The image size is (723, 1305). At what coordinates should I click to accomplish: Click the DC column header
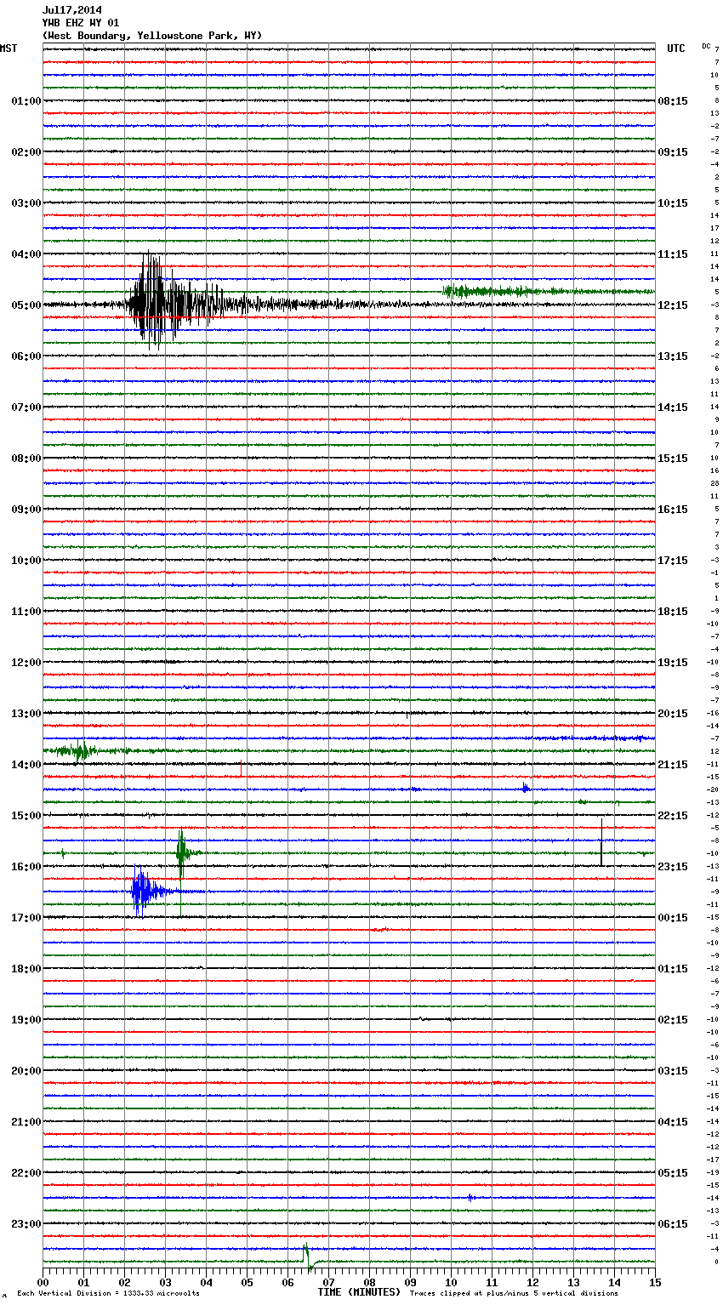click(706, 46)
